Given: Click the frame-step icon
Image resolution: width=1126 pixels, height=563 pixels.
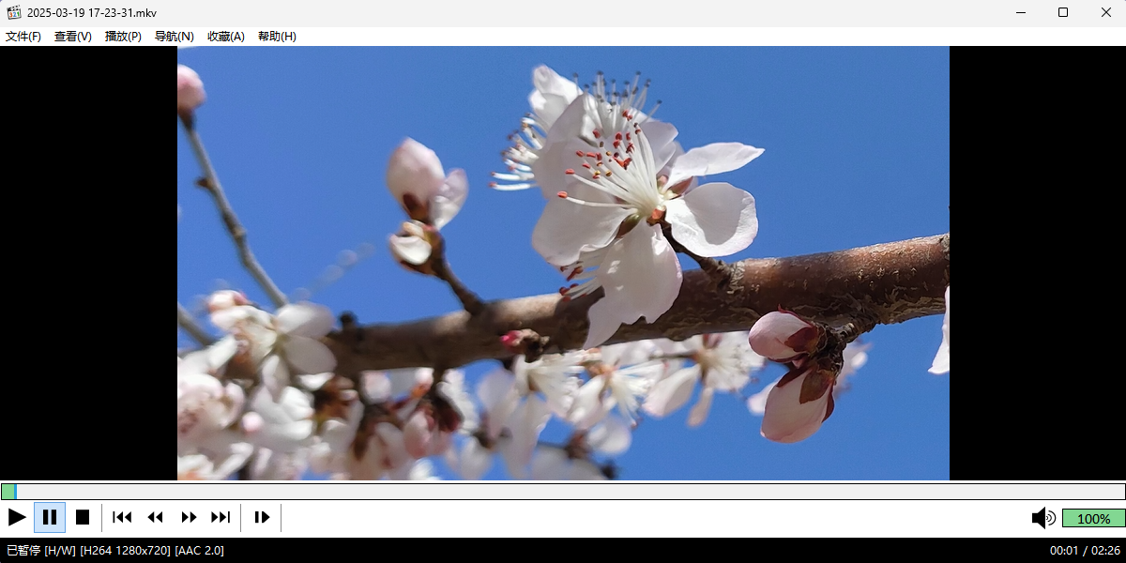Looking at the screenshot, I should click(262, 517).
